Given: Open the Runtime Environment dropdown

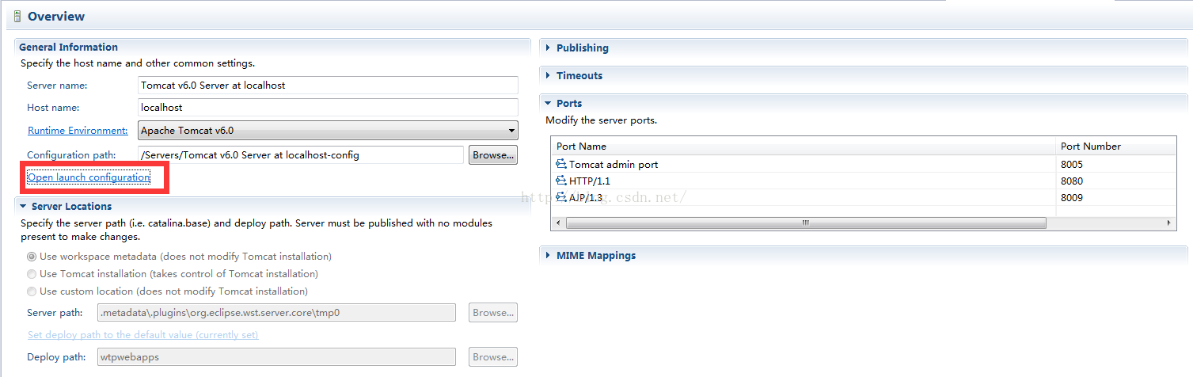Looking at the screenshot, I should 328,131.
